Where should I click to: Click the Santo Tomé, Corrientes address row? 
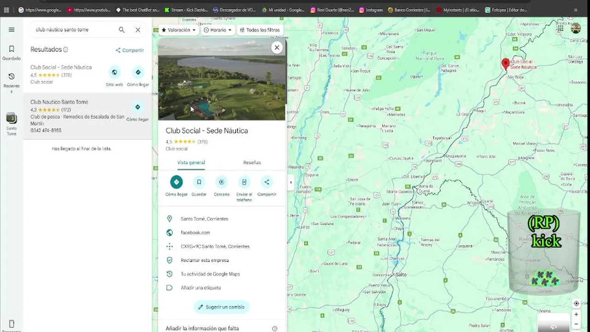point(222,219)
